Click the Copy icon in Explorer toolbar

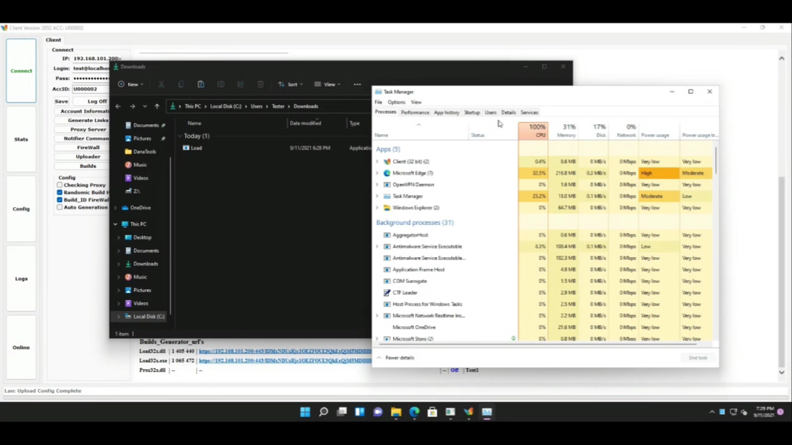(x=181, y=84)
